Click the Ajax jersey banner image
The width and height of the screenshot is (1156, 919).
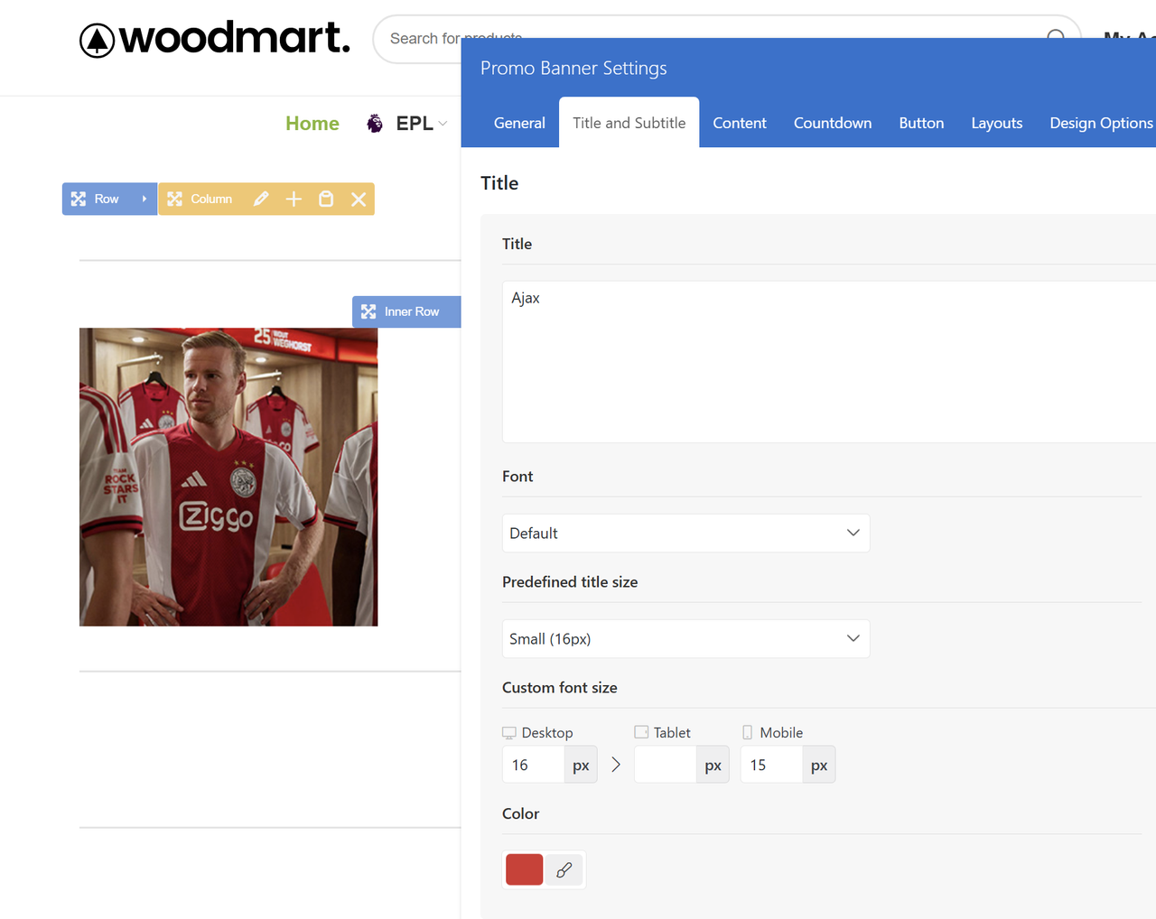coord(228,477)
